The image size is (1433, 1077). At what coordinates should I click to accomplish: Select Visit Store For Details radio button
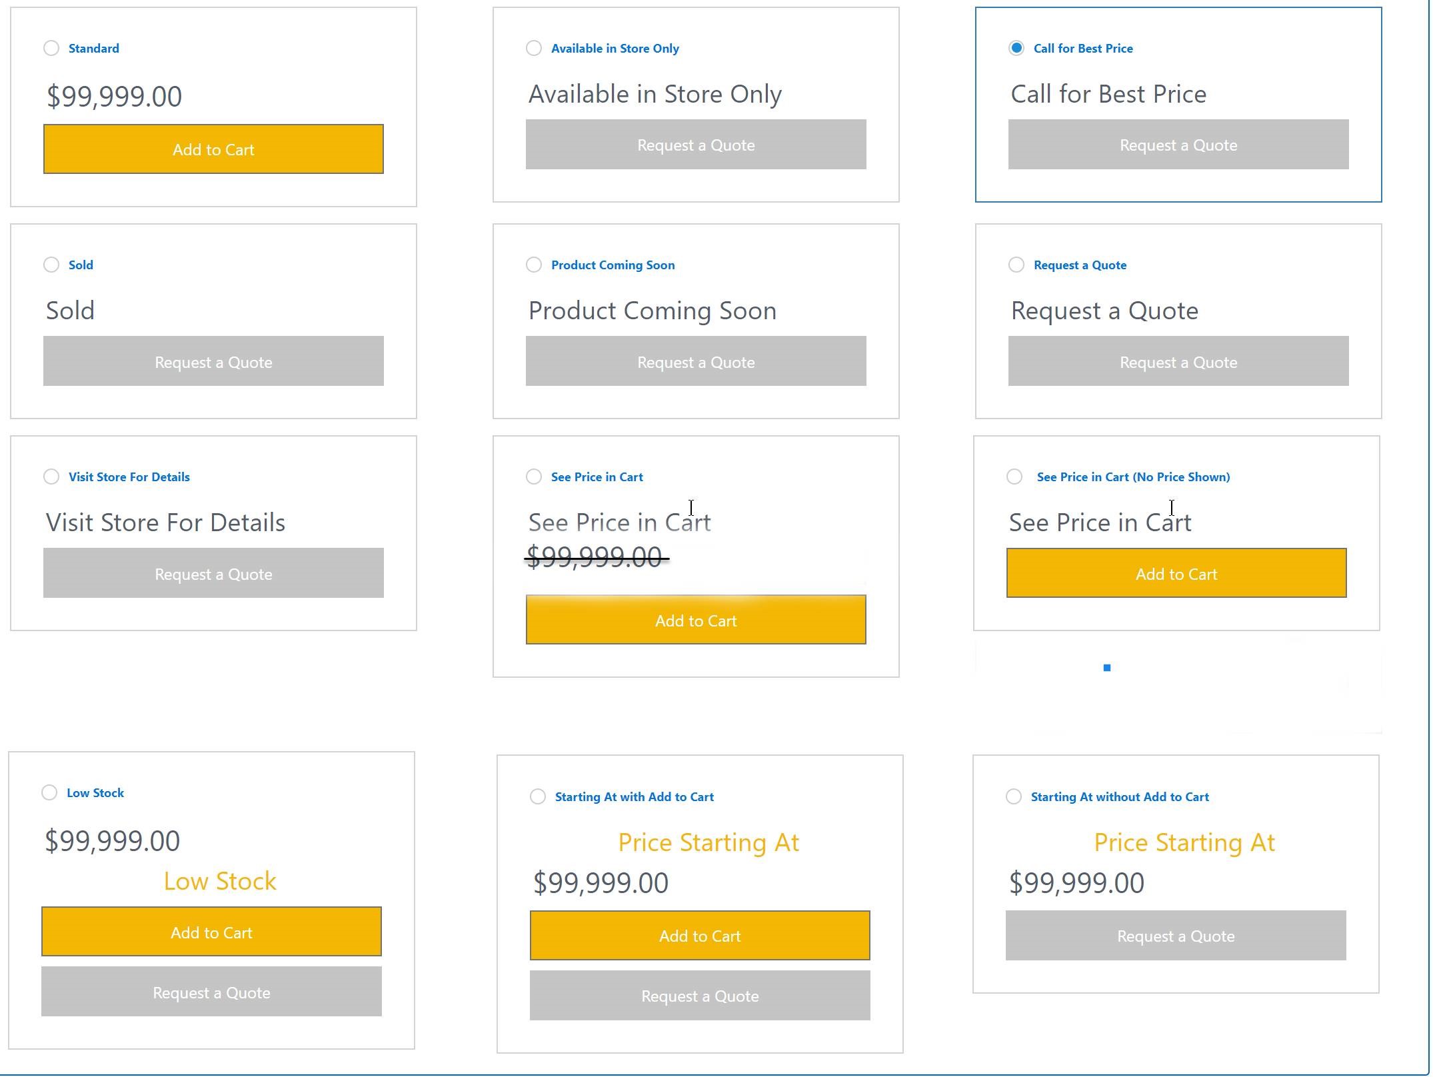51,477
